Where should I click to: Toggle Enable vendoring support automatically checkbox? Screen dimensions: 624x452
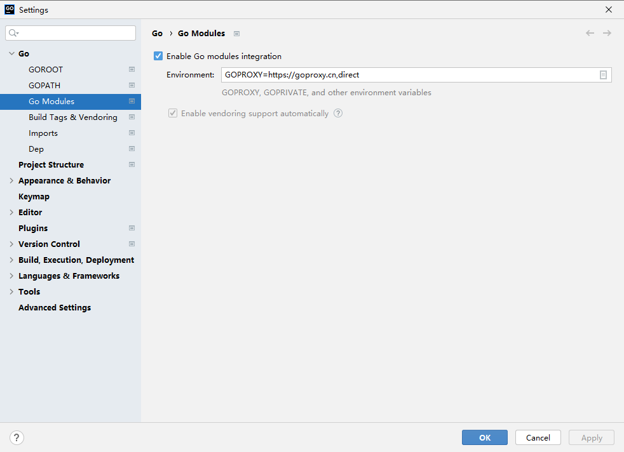173,113
